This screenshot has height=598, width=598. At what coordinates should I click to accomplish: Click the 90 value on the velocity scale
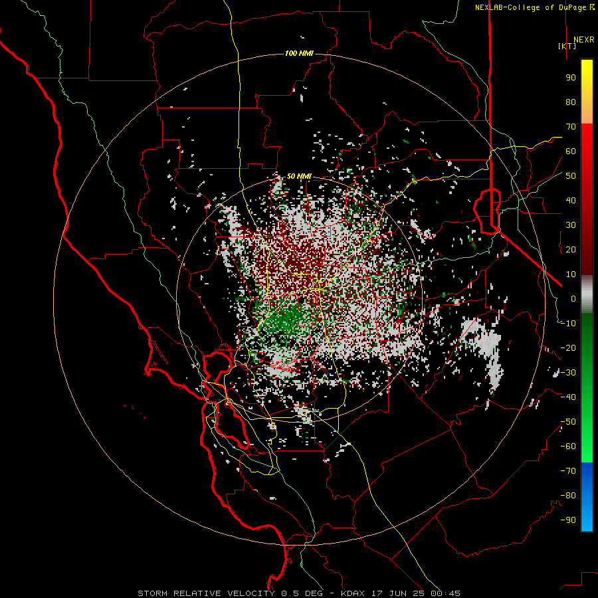(571, 78)
